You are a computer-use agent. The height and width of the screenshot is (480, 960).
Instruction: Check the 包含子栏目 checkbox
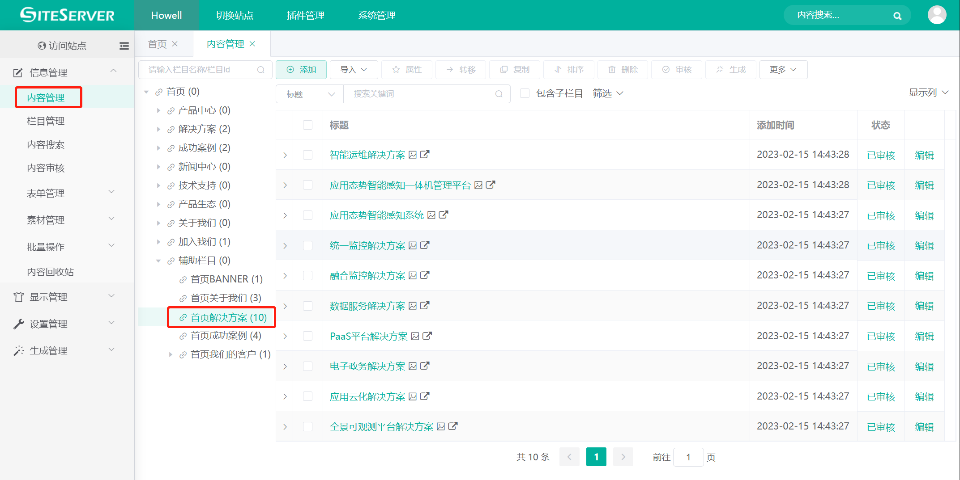(525, 93)
